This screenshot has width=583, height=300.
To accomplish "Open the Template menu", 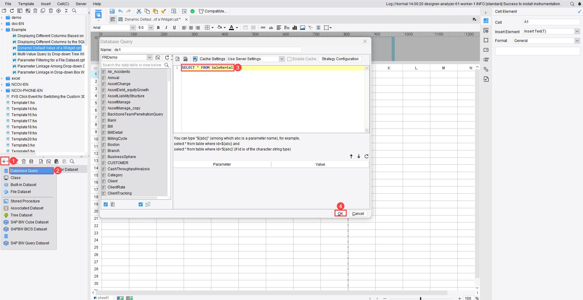I will [x=26, y=4].
